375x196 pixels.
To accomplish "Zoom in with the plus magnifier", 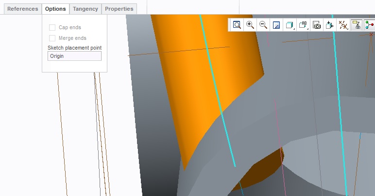I will [x=250, y=25].
